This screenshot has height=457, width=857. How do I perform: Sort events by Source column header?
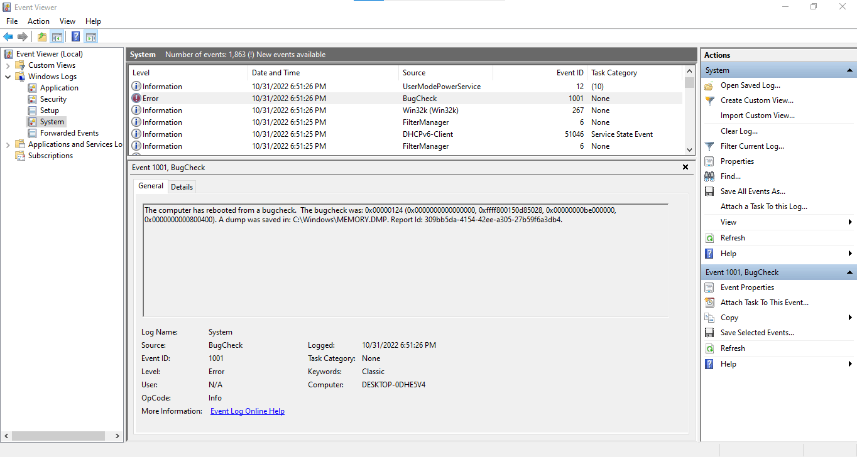pyautogui.click(x=445, y=73)
